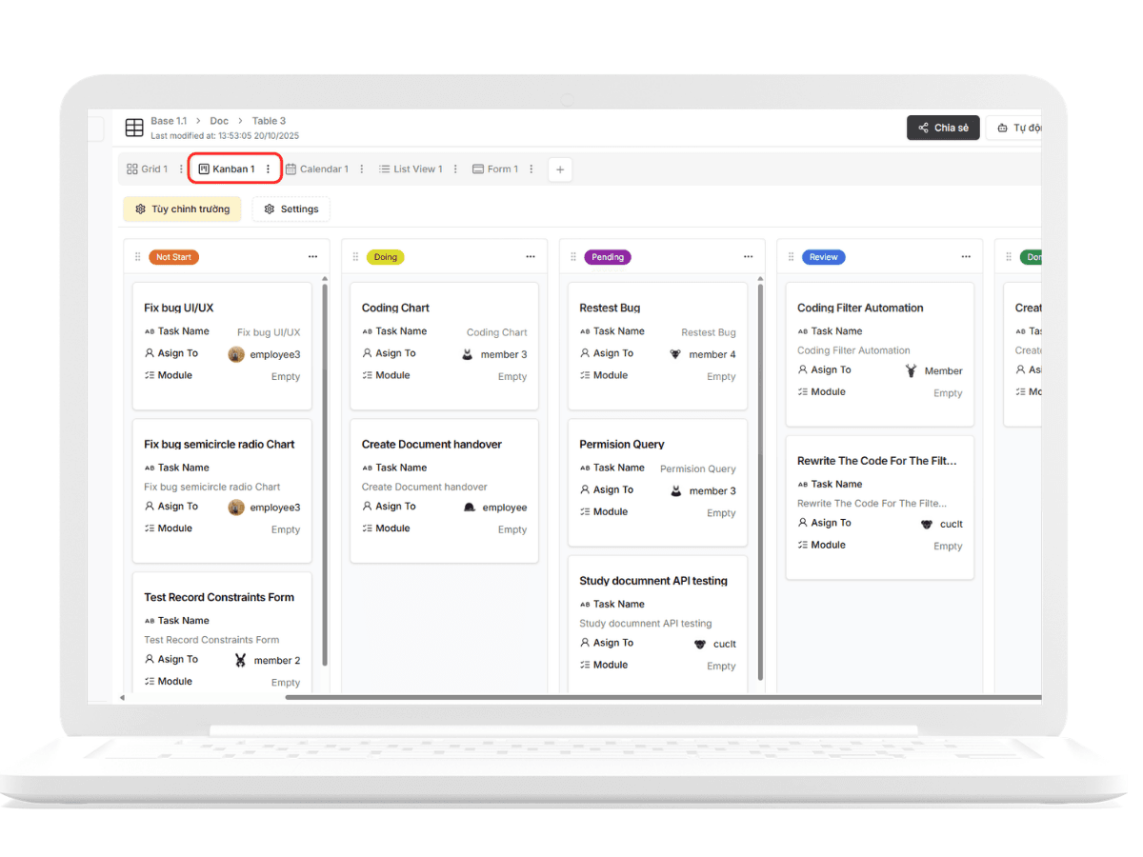Screen dimensions: 1143x857
Task: Open three-dot menu of Pending column
Action: pos(748,257)
